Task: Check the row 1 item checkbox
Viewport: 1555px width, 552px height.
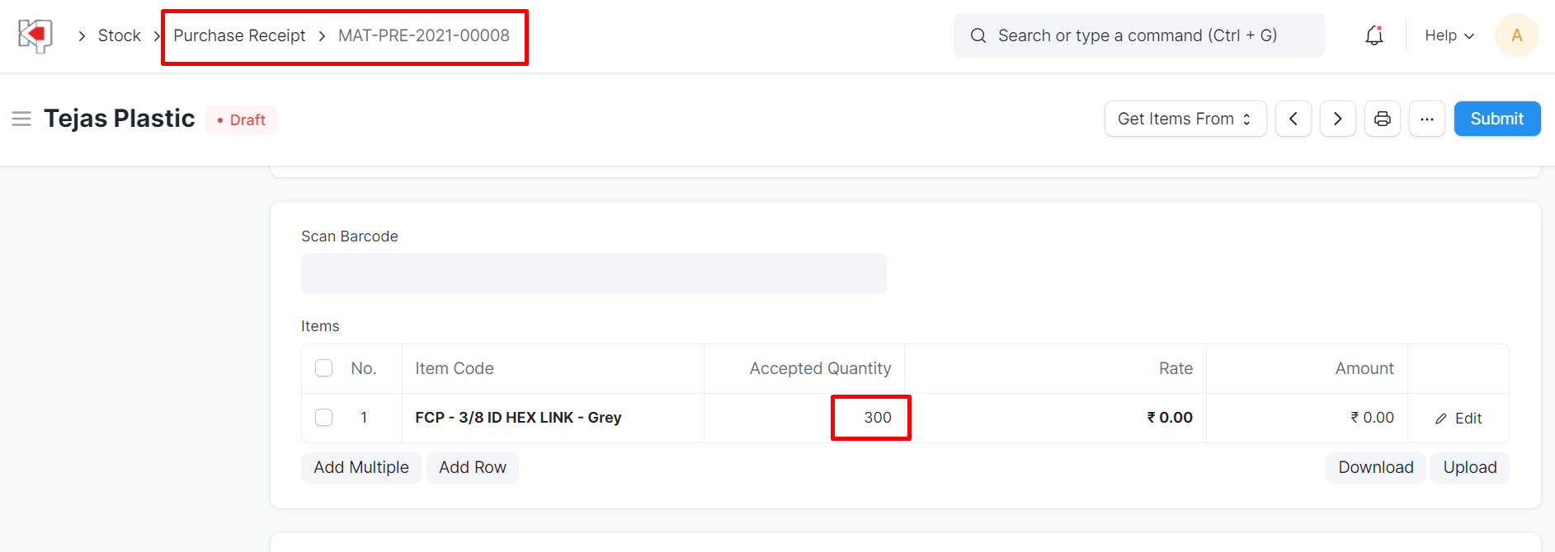Action: pos(324,418)
